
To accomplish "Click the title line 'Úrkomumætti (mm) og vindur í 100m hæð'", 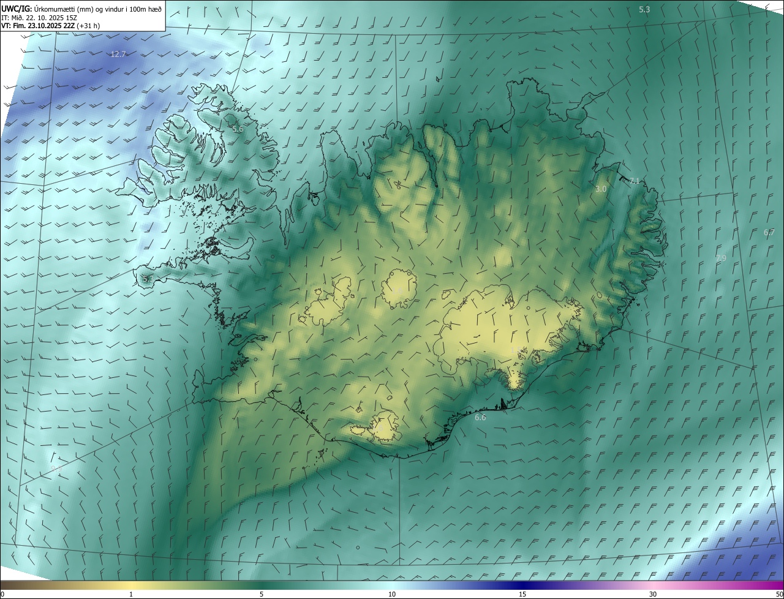I will 98,9.
